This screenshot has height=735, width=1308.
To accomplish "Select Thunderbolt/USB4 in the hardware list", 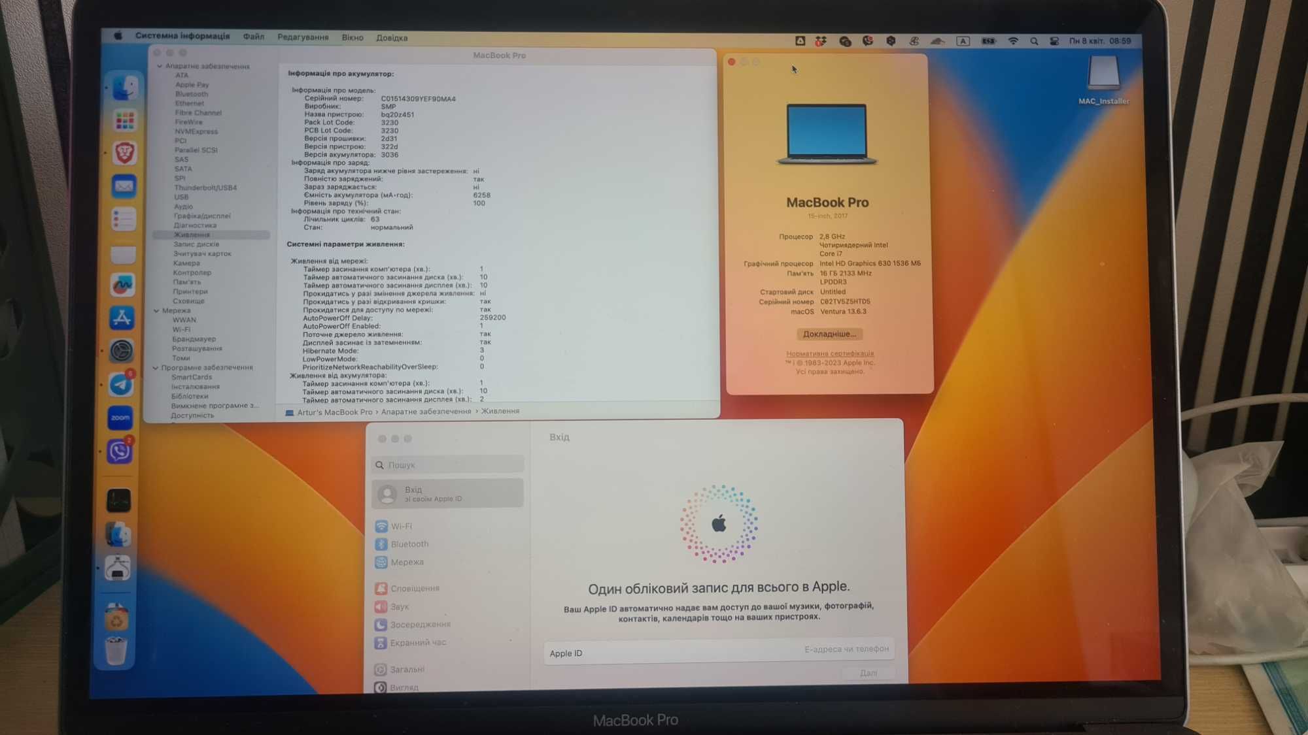I will [205, 188].
